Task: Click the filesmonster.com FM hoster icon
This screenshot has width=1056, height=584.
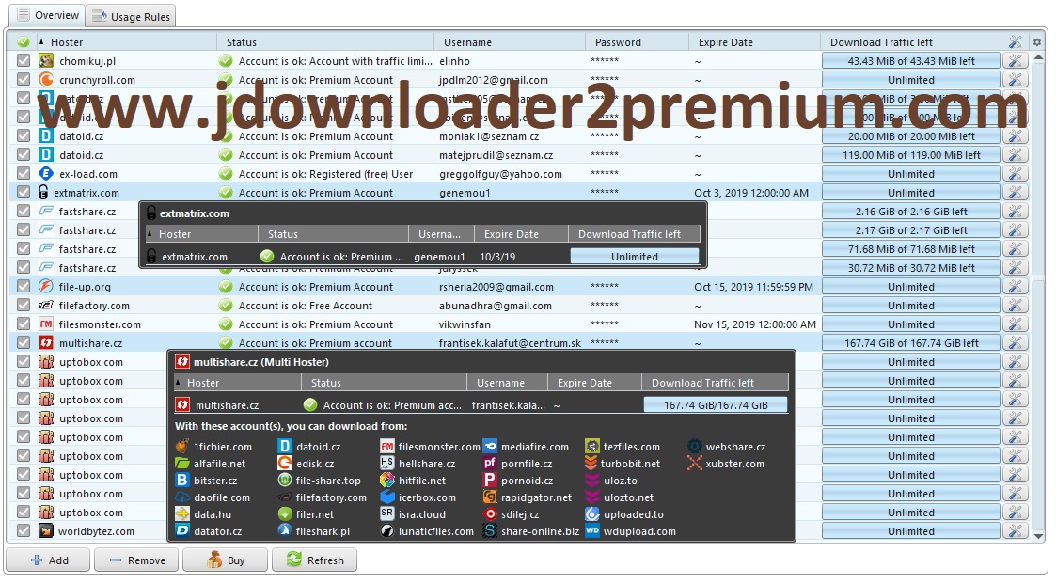Action: click(x=46, y=324)
